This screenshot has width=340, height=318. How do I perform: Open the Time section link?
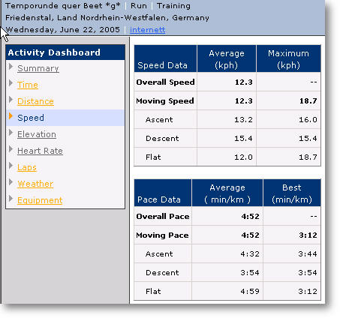(28, 85)
